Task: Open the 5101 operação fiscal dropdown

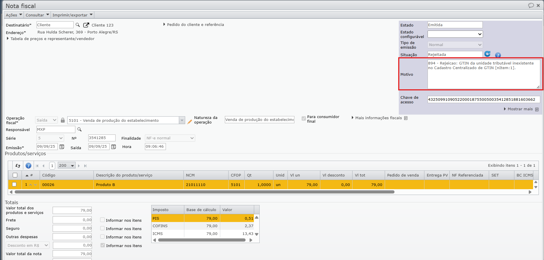Action: point(182,120)
